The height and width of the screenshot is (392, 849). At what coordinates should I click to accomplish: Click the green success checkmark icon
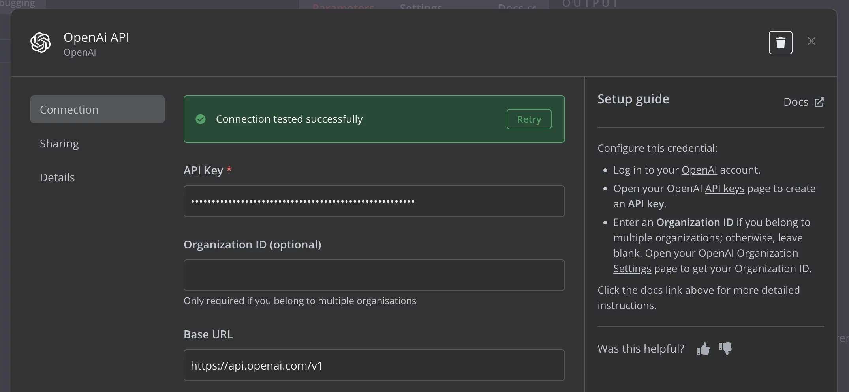201,119
